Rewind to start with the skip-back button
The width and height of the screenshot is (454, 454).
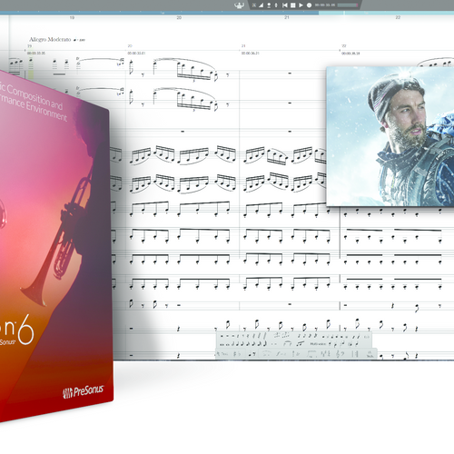(x=285, y=5)
